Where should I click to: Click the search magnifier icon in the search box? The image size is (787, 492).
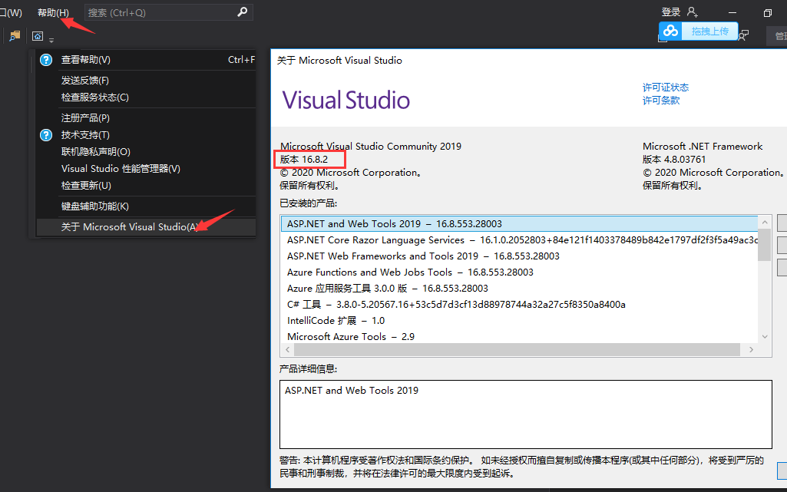point(243,12)
